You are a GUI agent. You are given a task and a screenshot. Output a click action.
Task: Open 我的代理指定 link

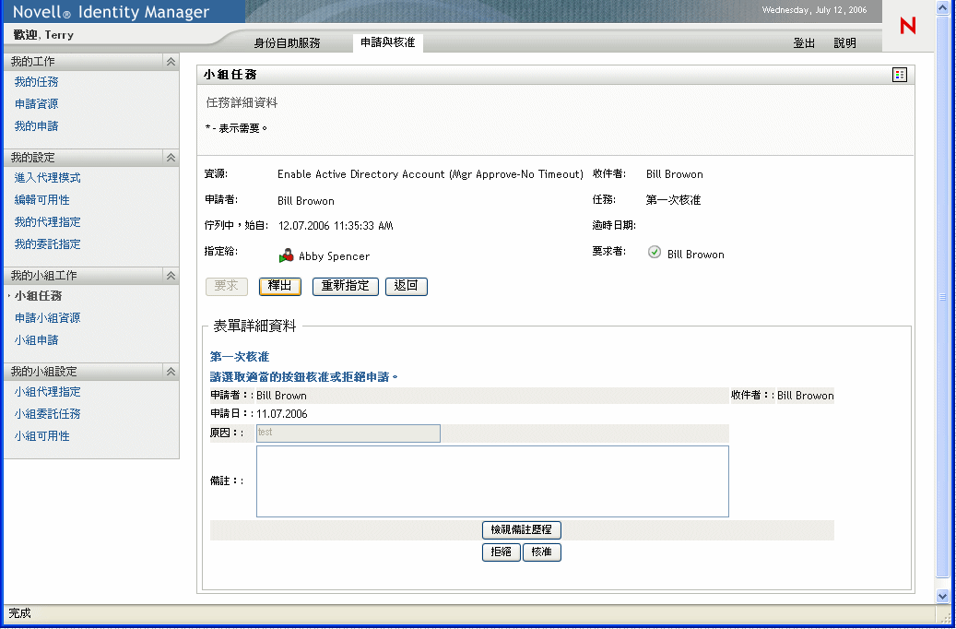pyautogui.click(x=48, y=221)
